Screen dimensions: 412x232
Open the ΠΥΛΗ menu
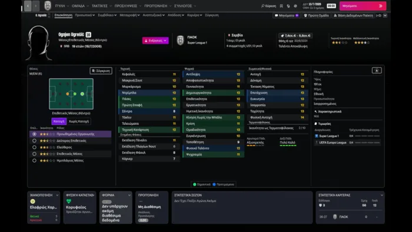[62, 6]
